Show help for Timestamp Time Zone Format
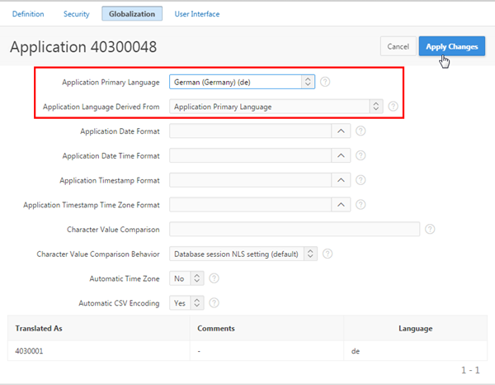This screenshot has height=385, width=495. (361, 204)
